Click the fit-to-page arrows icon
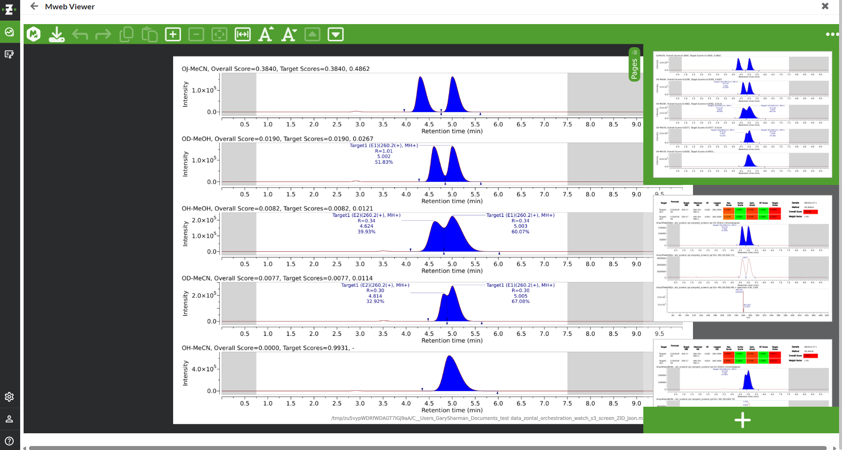842x450 pixels. [219, 34]
